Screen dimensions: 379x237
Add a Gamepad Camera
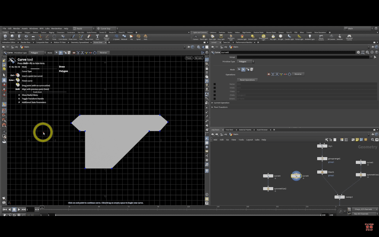coord(349,37)
